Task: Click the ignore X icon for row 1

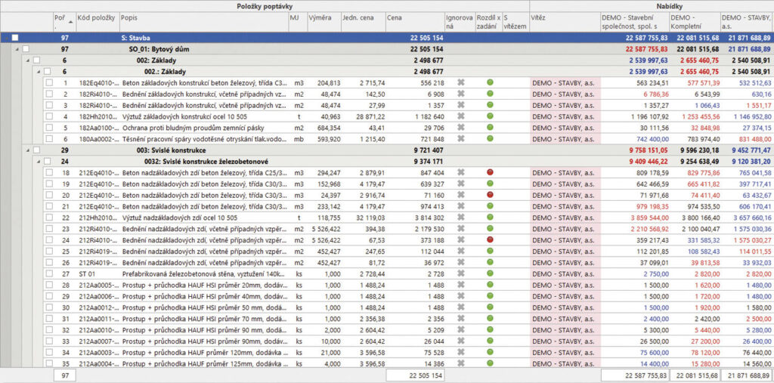Action: tap(460, 83)
